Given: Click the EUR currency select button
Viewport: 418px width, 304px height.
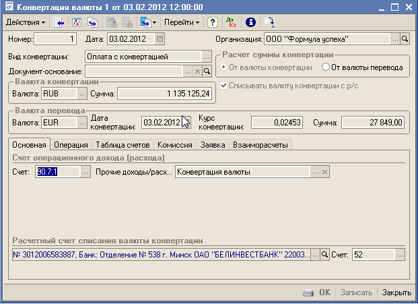Looking at the screenshot, I should pos(82,123).
